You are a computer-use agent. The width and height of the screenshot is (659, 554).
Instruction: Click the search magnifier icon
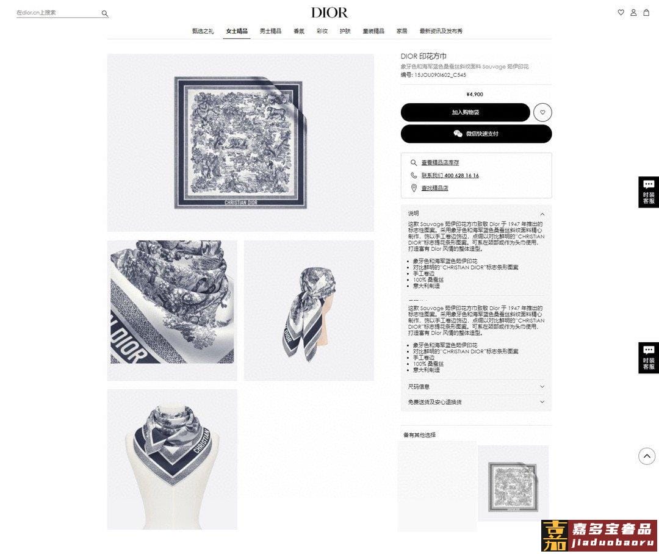[x=105, y=13]
